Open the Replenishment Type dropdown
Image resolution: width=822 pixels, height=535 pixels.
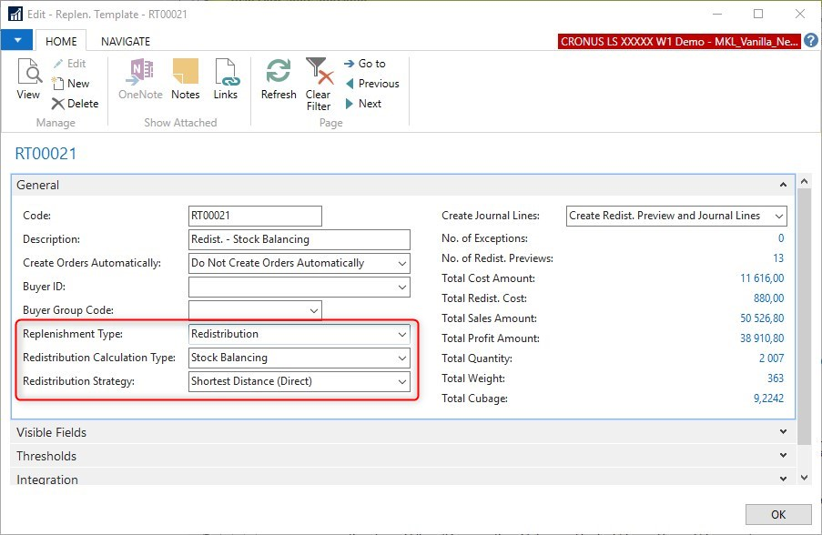402,334
